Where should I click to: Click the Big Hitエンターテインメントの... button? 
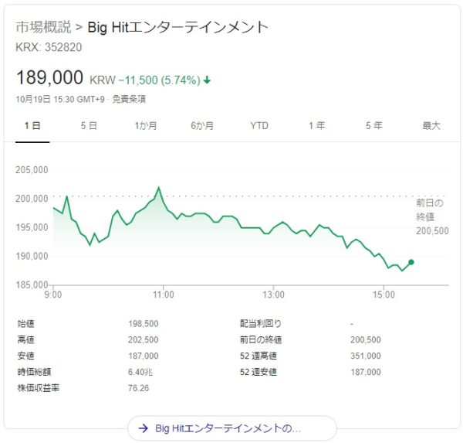coord(231,428)
